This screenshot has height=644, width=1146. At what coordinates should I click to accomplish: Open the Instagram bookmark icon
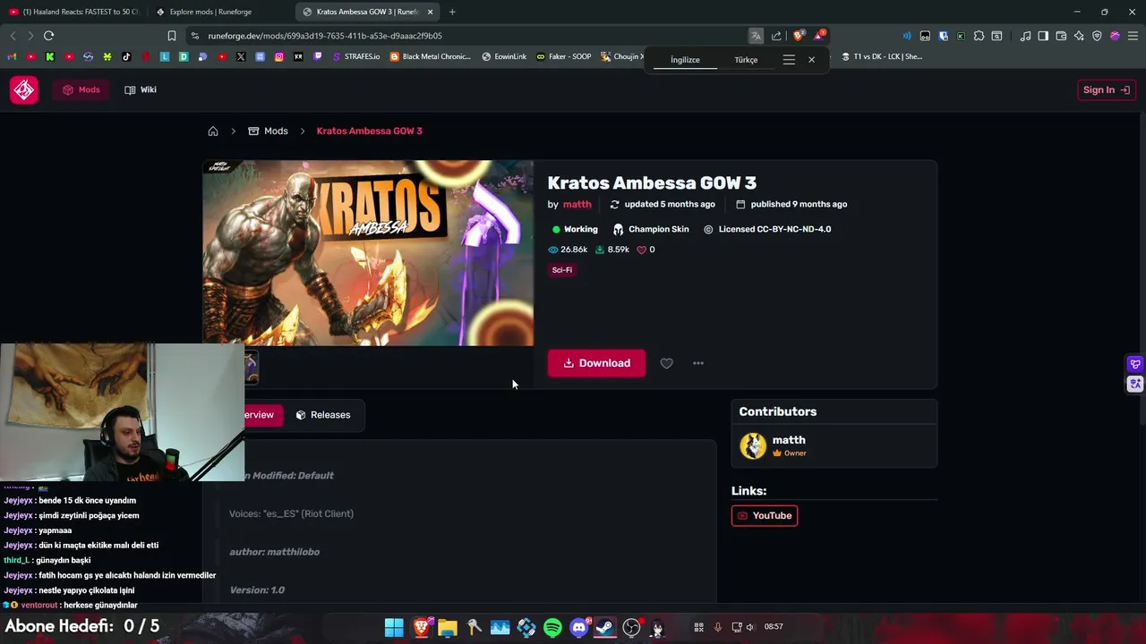coord(279,56)
